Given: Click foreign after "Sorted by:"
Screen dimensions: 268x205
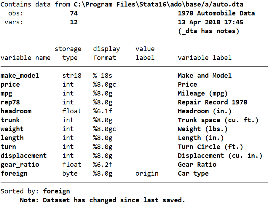Looking at the screenshot, I should point(56,191).
